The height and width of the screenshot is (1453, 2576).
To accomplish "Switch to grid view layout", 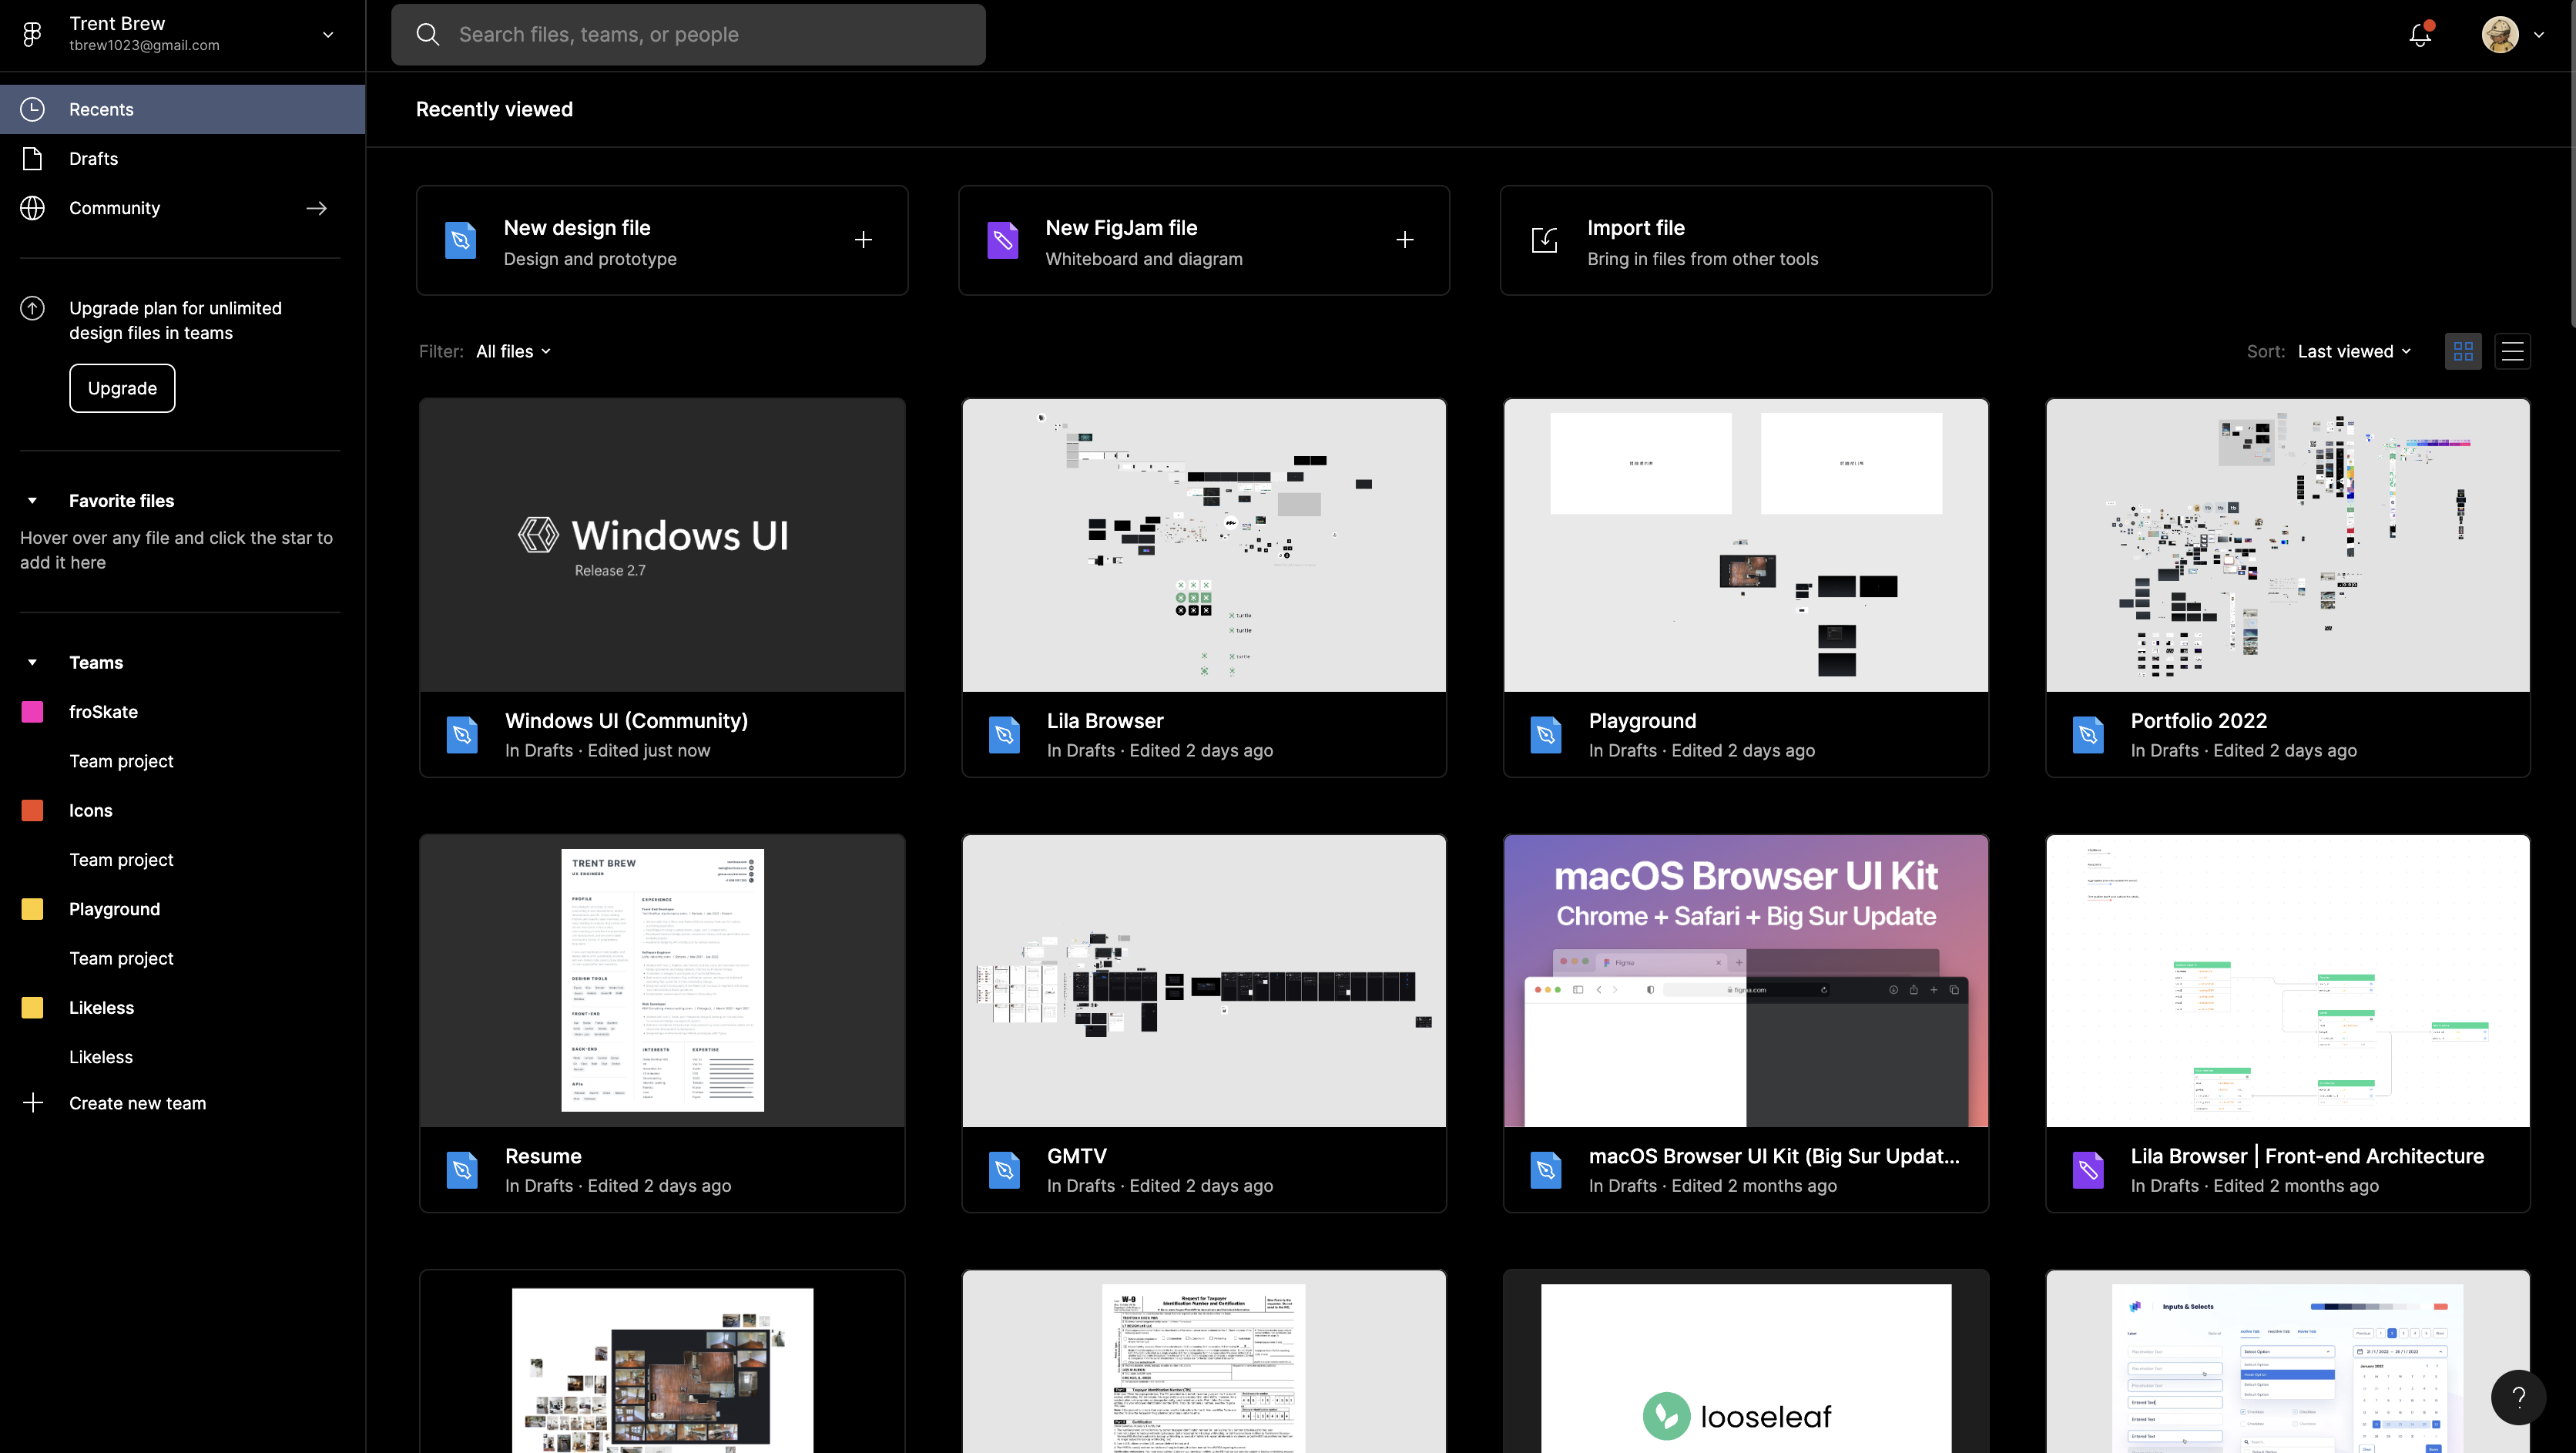I will (x=2463, y=351).
